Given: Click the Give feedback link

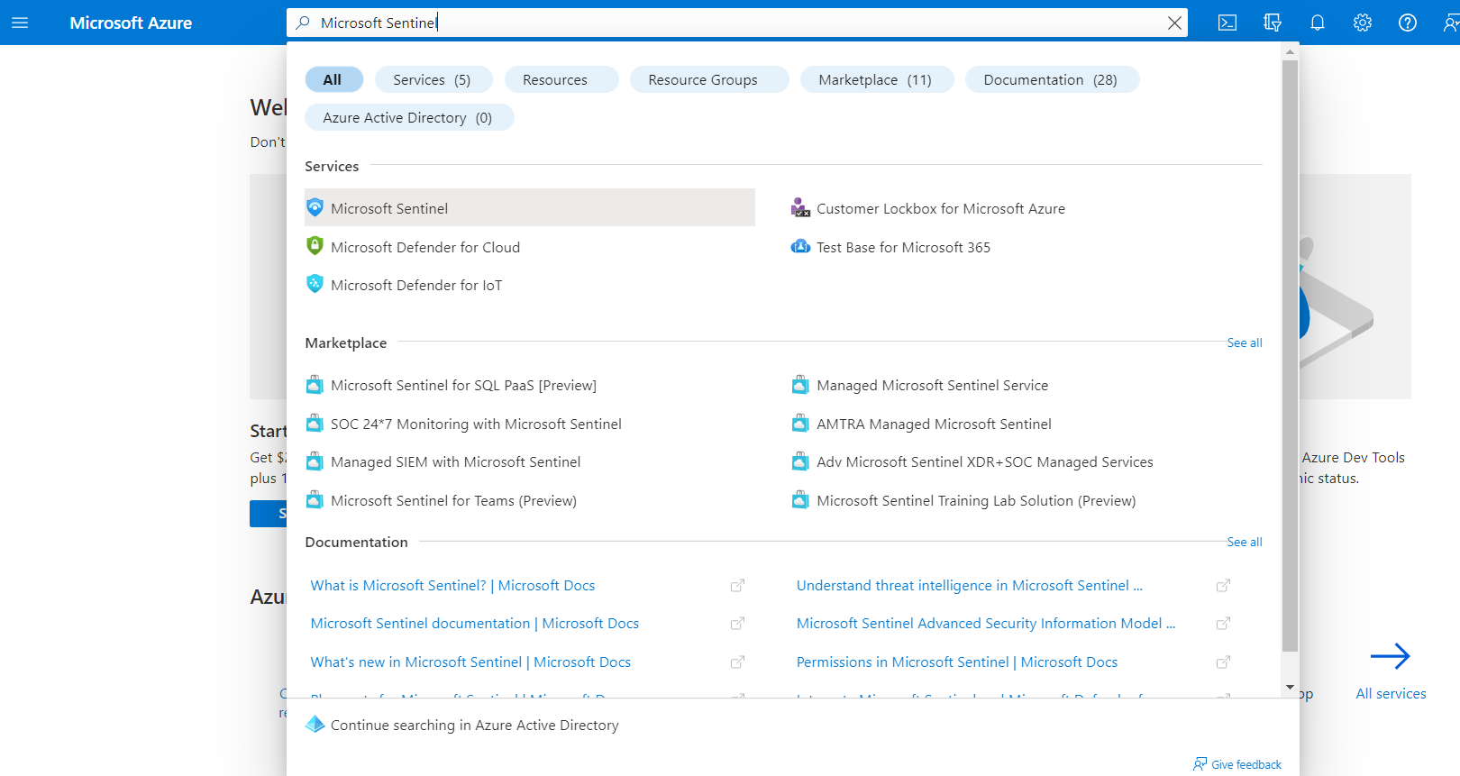Looking at the screenshot, I should click(1246, 764).
